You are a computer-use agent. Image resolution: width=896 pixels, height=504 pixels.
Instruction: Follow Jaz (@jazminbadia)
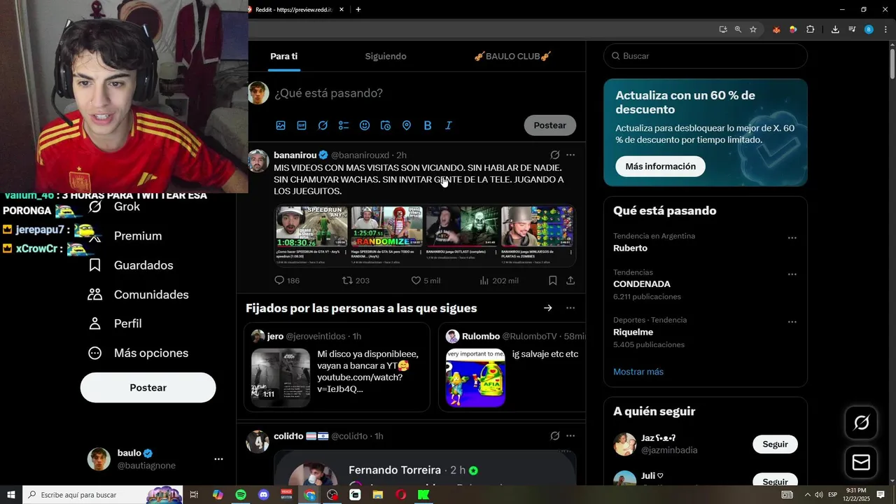tap(775, 444)
